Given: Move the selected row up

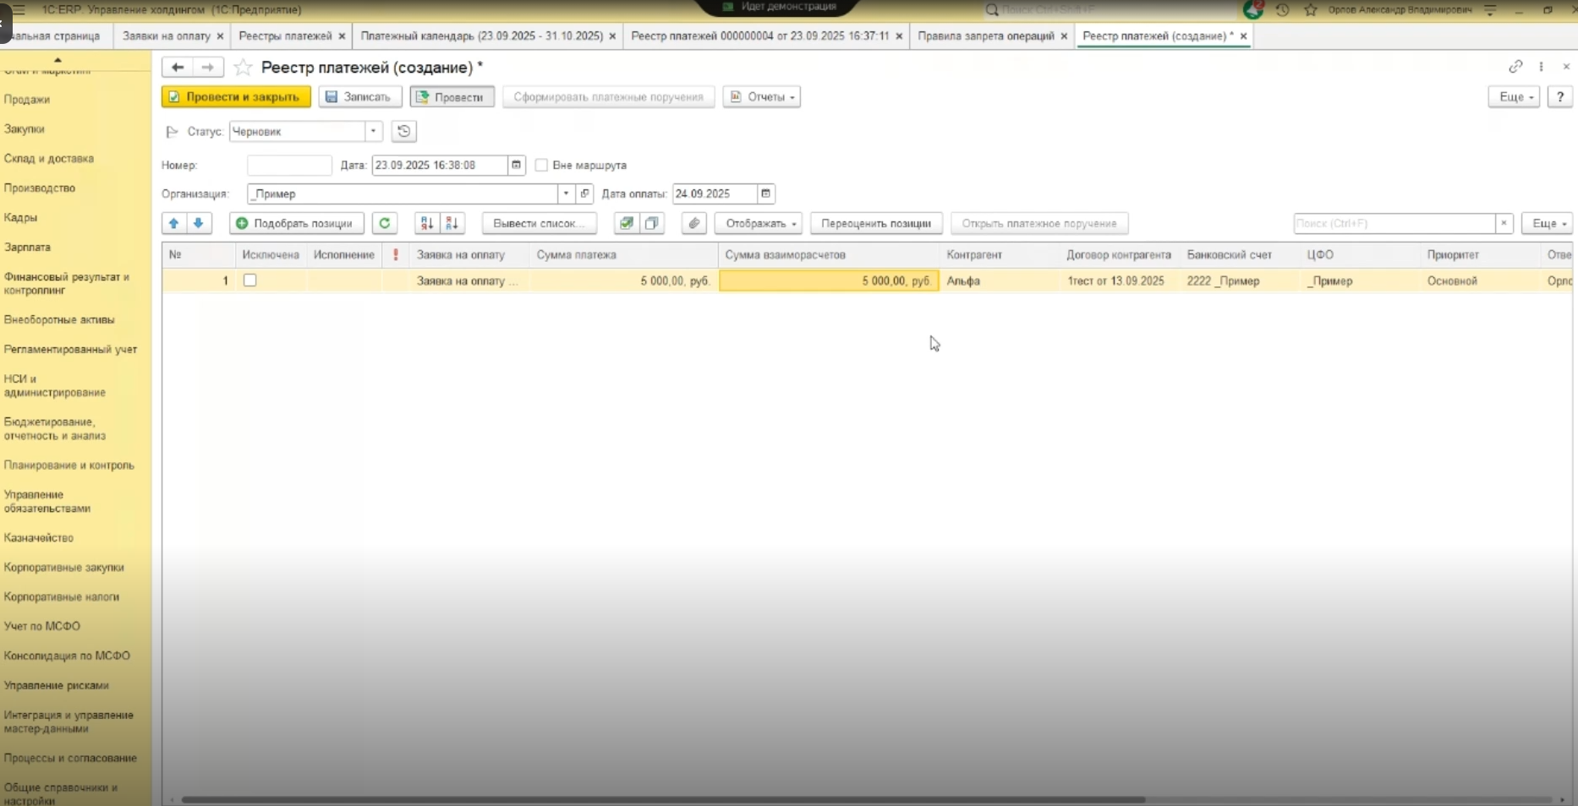Looking at the screenshot, I should [x=174, y=224].
